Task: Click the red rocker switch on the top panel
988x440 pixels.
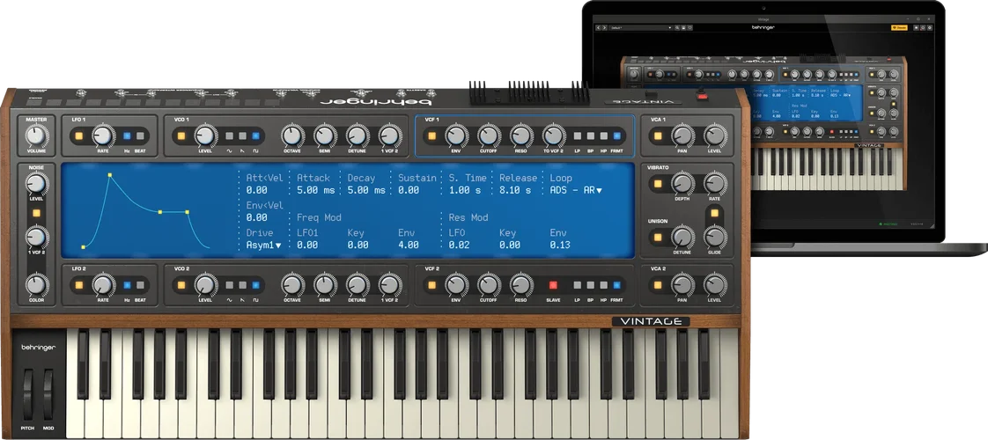Action: [x=702, y=96]
